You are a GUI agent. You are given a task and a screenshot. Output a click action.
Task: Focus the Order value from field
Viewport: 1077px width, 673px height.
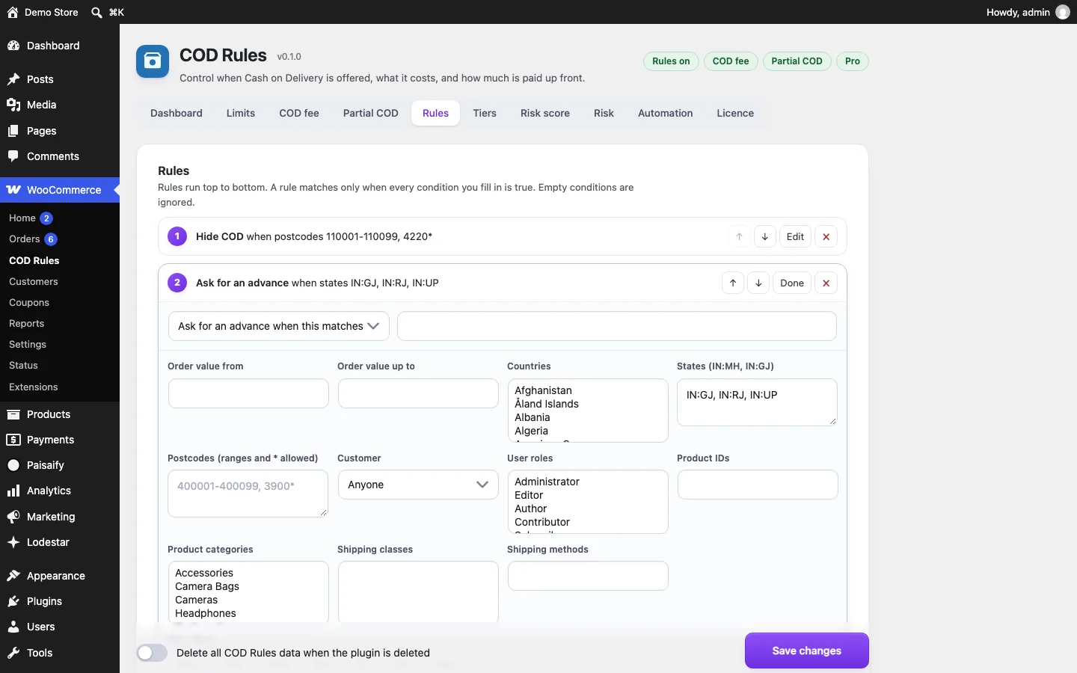(x=248, y=393)
